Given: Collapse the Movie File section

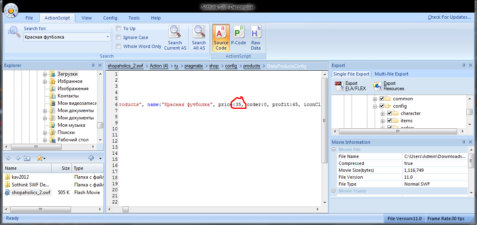Looking at the screenshot, I should tap(334, 149).
